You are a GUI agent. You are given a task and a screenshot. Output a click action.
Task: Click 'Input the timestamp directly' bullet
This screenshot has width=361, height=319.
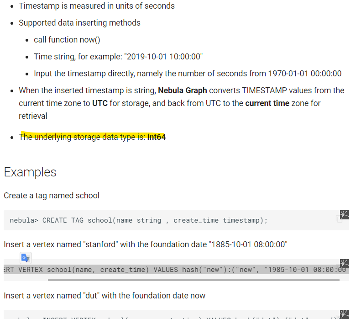[x=187, y=74]
